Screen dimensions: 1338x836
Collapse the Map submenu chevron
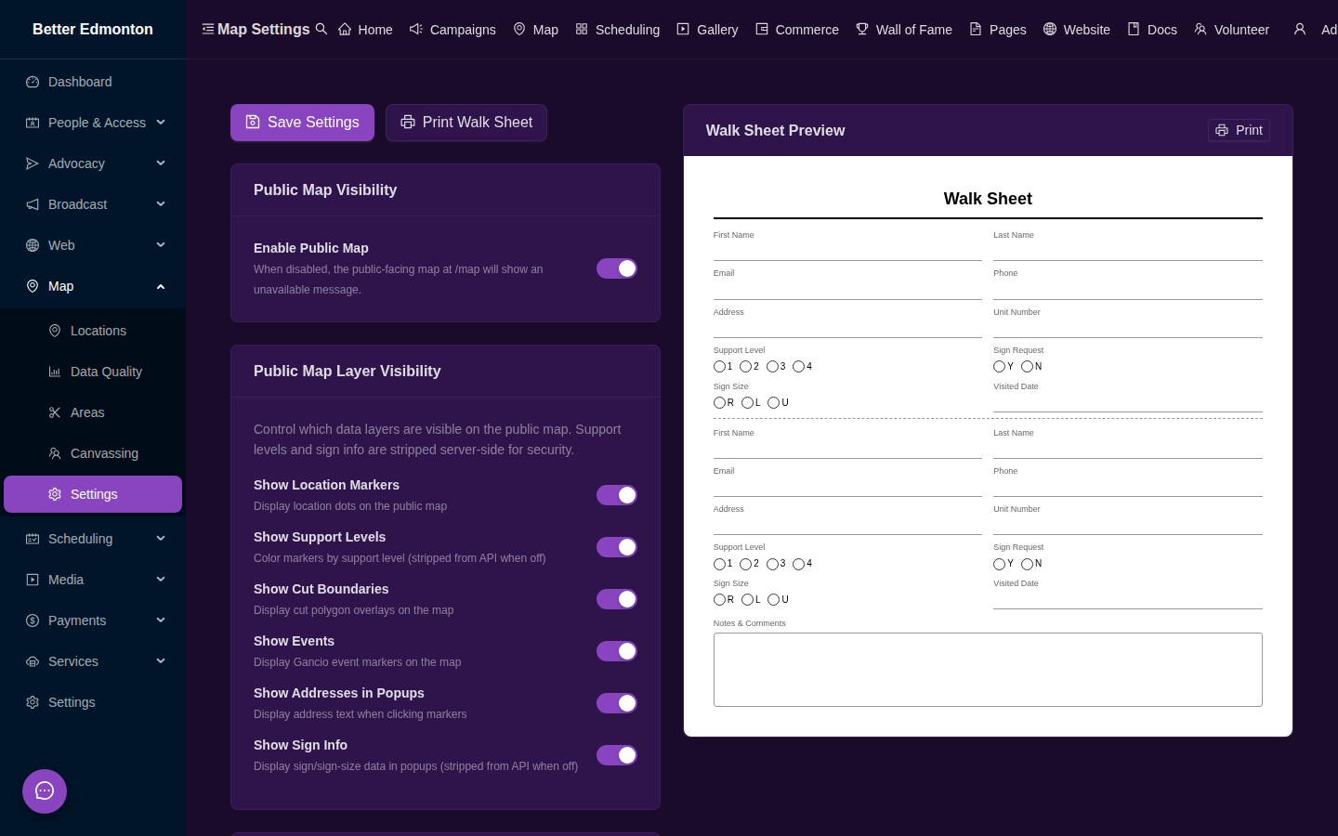tap(161, 286)
